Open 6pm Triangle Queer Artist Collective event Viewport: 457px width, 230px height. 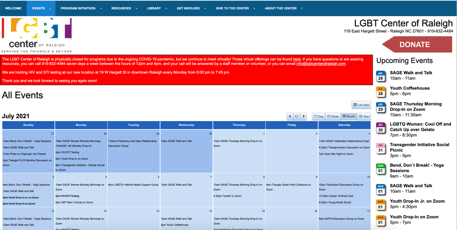pyautogui.click(x=289, y=187)
